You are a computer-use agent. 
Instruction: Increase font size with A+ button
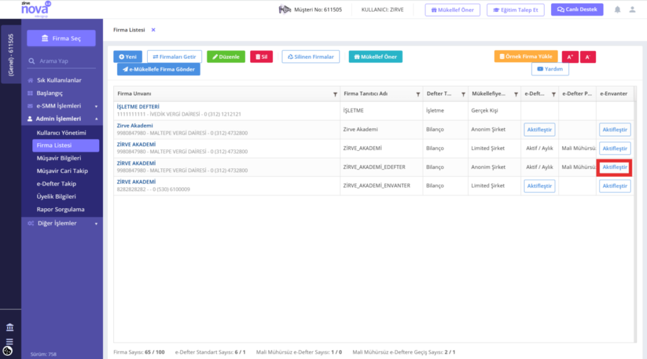pyautogui.click(x=570, y=57)
